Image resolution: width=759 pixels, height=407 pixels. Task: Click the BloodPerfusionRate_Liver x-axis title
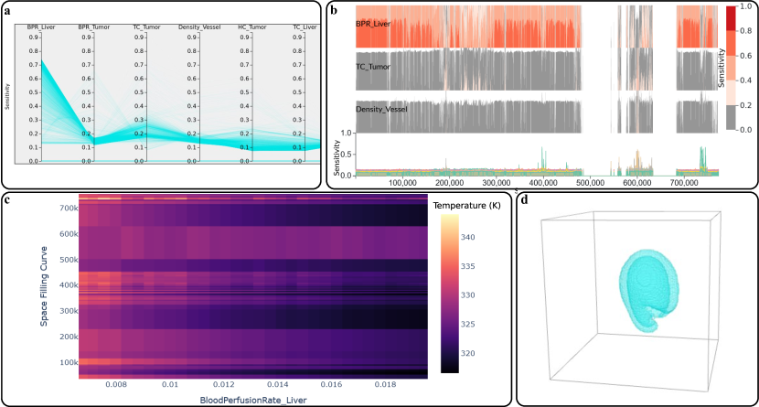[x=253, y=401]
